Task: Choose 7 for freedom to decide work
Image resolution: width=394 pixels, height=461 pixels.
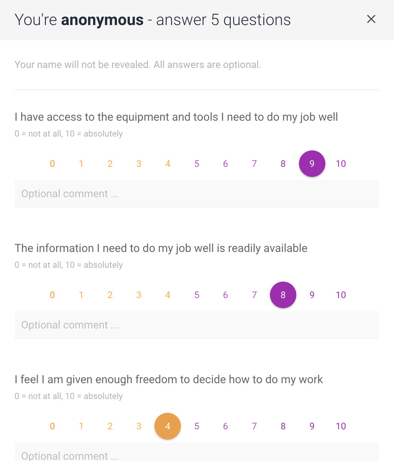Action: (x=254, y=426)
